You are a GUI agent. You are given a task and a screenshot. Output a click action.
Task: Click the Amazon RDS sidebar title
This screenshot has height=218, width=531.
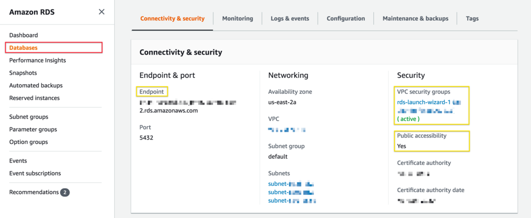32,12
